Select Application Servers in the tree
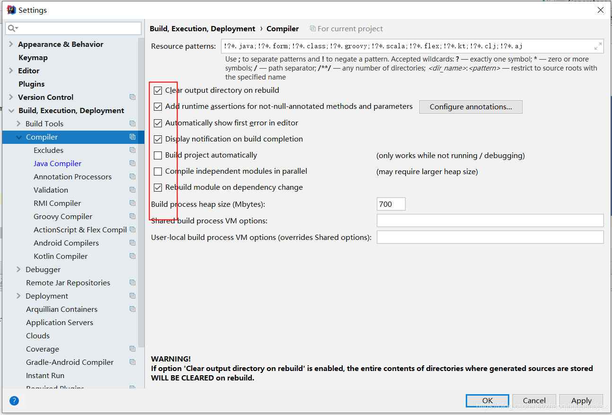The image size is (612, 415). click(60, 322)
